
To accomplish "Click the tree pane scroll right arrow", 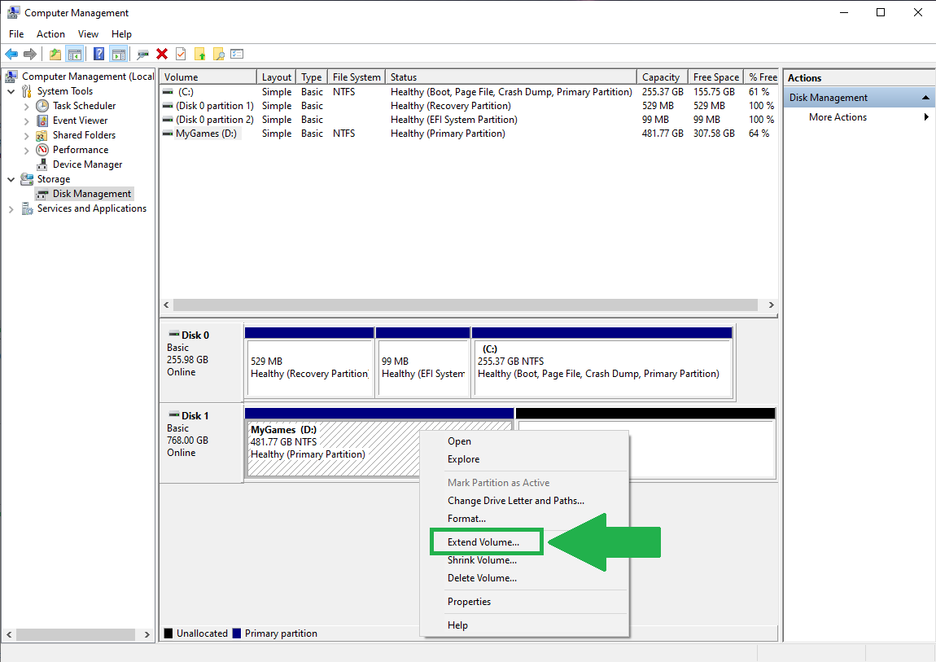I will [147, 634].
